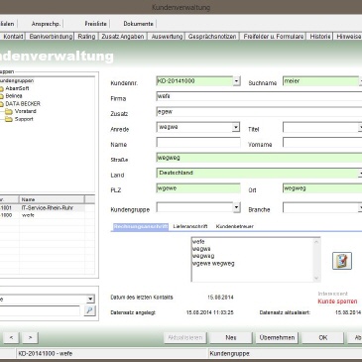The height and width of the screenshot is (362, 362).
Task: Go to next record arrow button
Action: coord(30,337)
